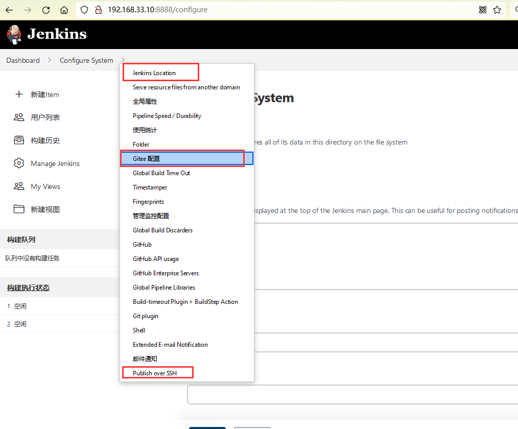This screenshot has width=518, height=429.
Task: Click the QR code icon in address bar
Action: pos(483,10)
